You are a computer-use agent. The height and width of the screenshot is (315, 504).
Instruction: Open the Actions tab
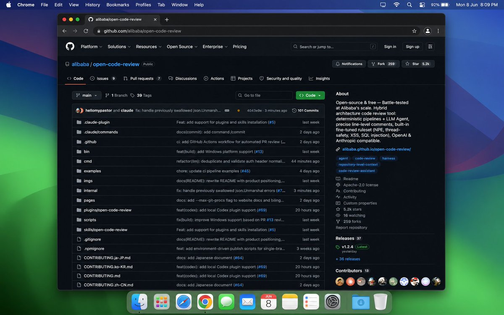[214, 78]
